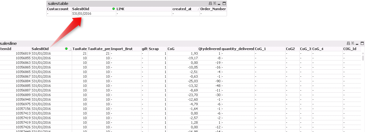Select COG_Id column header
The height and width of the screenshot is (132, 365).
(350, 49)
